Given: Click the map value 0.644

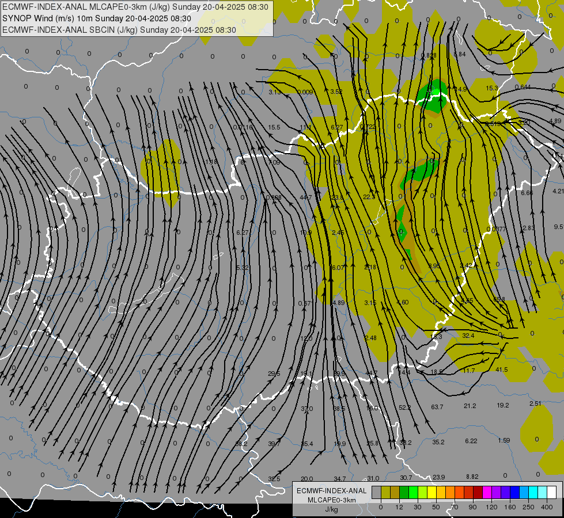Looking at the screenshot, I should coord(523,87).
